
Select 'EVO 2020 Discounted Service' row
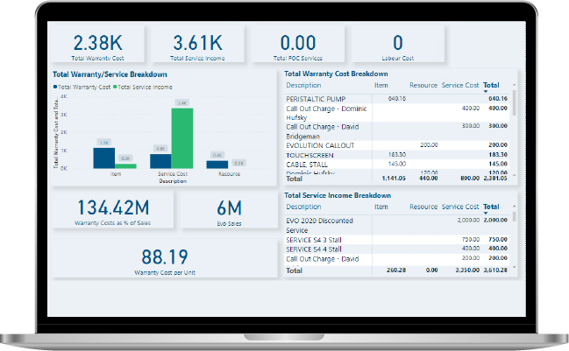click(x=397, y=225)
